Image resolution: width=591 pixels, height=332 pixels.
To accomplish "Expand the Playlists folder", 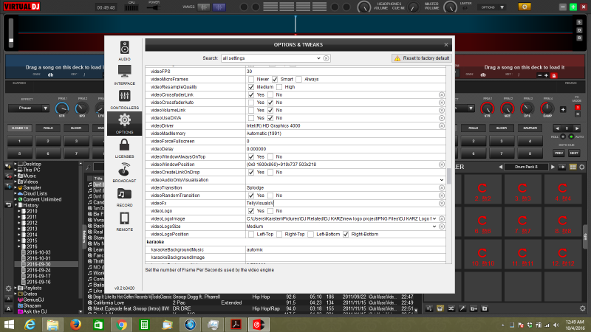I will (x=16, y=288).
